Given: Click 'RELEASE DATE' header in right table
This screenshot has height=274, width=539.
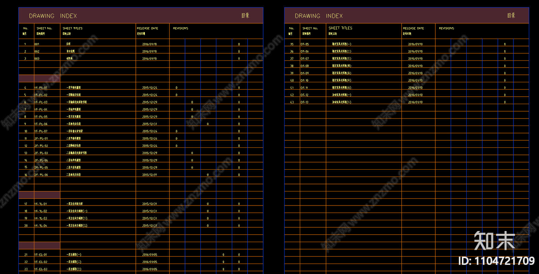Looking at the screenshot, I should tap(413, 28).
